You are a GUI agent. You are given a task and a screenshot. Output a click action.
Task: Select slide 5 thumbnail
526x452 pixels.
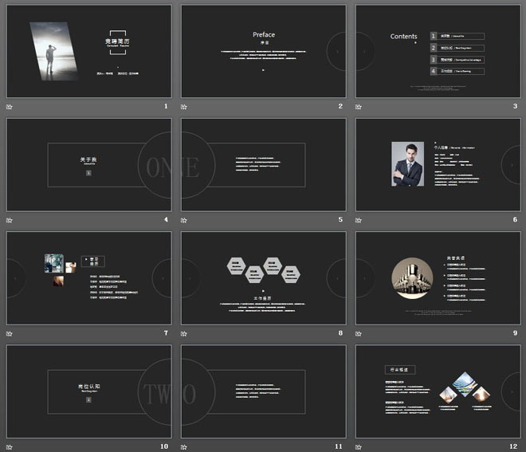[264, 164]
